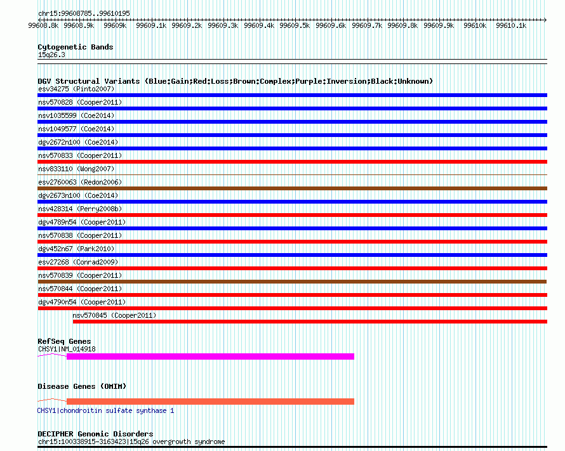The height and width of the screenshot is (451, 565).
Task: Click the dgv4789n54 (Cooper2011) label
Action: 82,222
